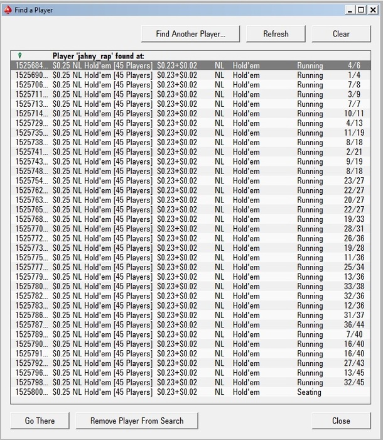The height and width of the screenshot is (440, 383).
Task: Click the 23/27 position value
Action: [354, 180]
